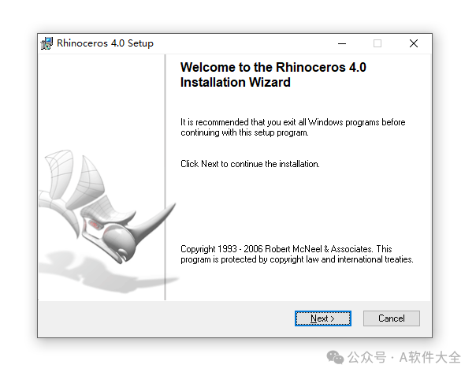
Task: Click the Copyright 1993 - 2006 notice text
Action: (x=297, y=254)
